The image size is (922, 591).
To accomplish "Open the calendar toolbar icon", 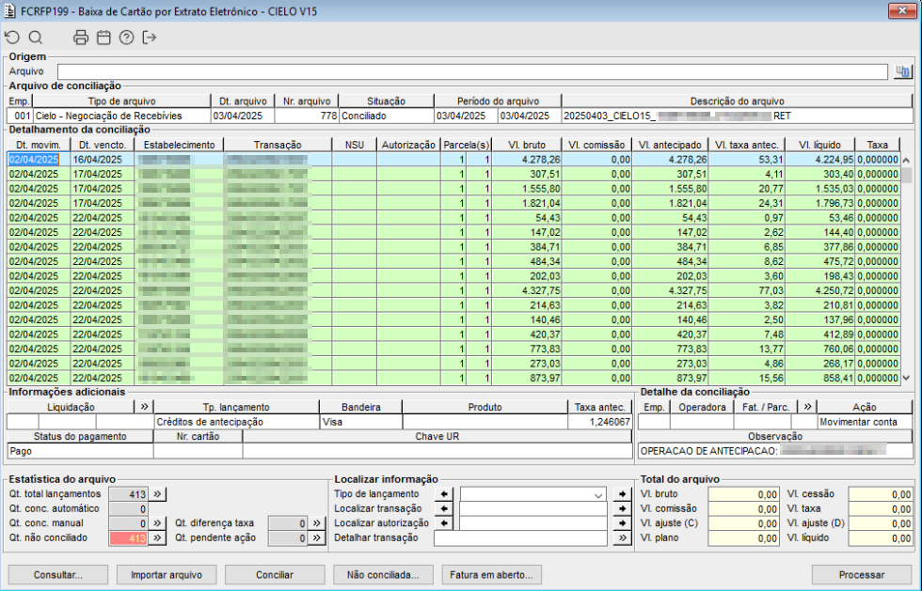I will coord(103,38).
